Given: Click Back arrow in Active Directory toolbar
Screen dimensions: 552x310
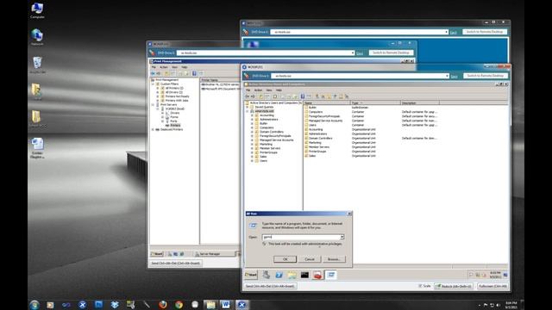Looking at the screenshot, I should pyautogui.click(x=248, y=96).
